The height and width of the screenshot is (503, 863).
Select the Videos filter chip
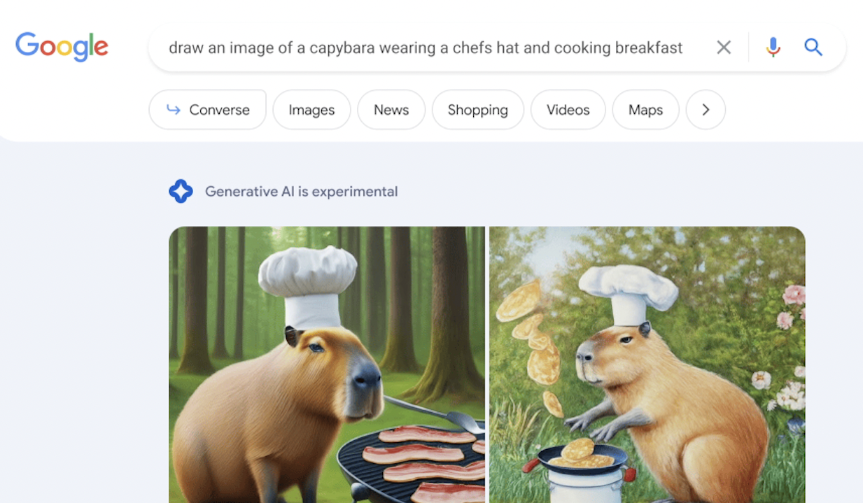(568, 110)
